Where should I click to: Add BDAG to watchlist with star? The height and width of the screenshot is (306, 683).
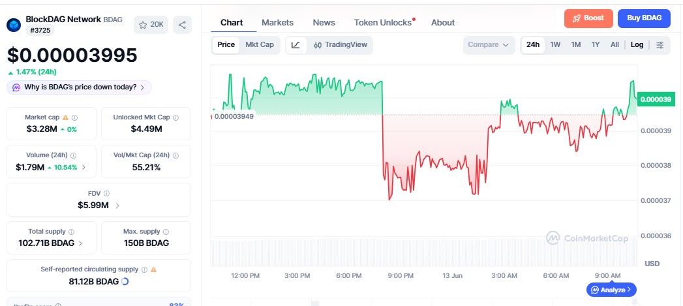pyautogui.click(x=151, y=25)
